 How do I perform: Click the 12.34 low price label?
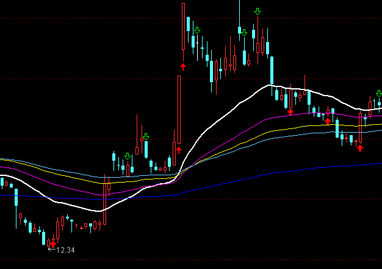pyautogui.click(x=65, y=250)
